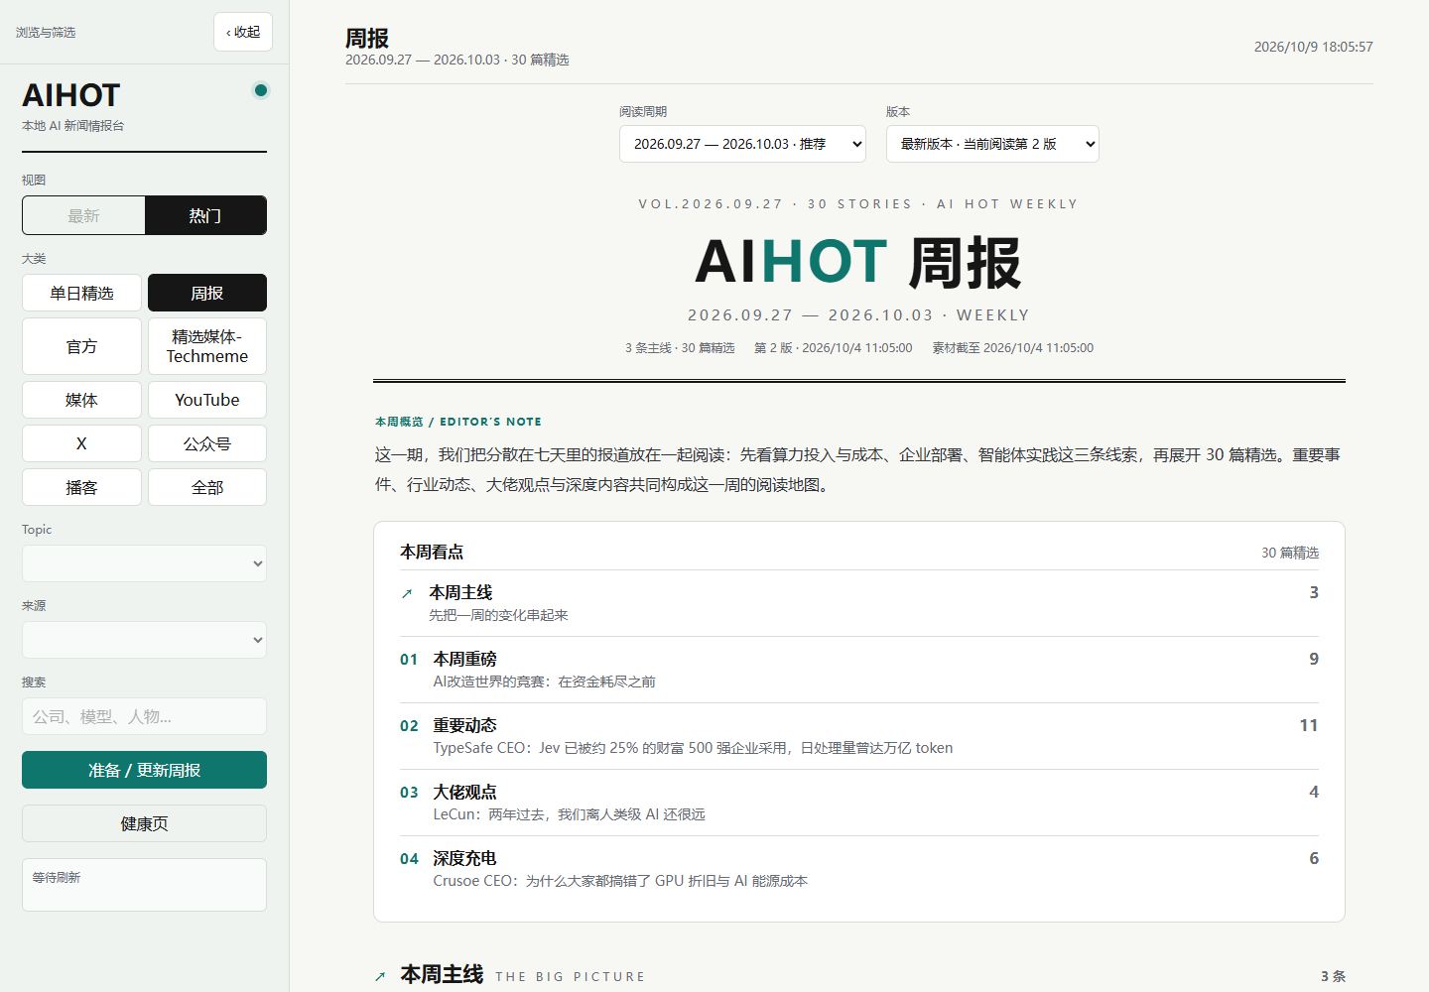1429x992 pixels.
Task: Select the 单日精选 category
Action: (x=81, y=293)
